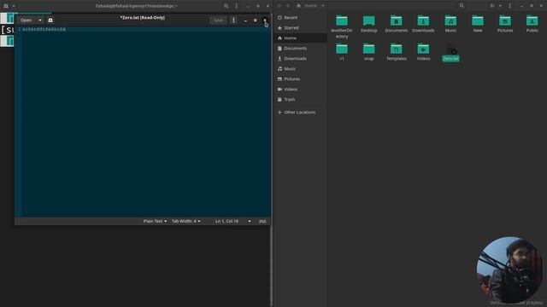The image size is (547, 307).
Task: Click inside editor text area
Action: pos(146,122)
